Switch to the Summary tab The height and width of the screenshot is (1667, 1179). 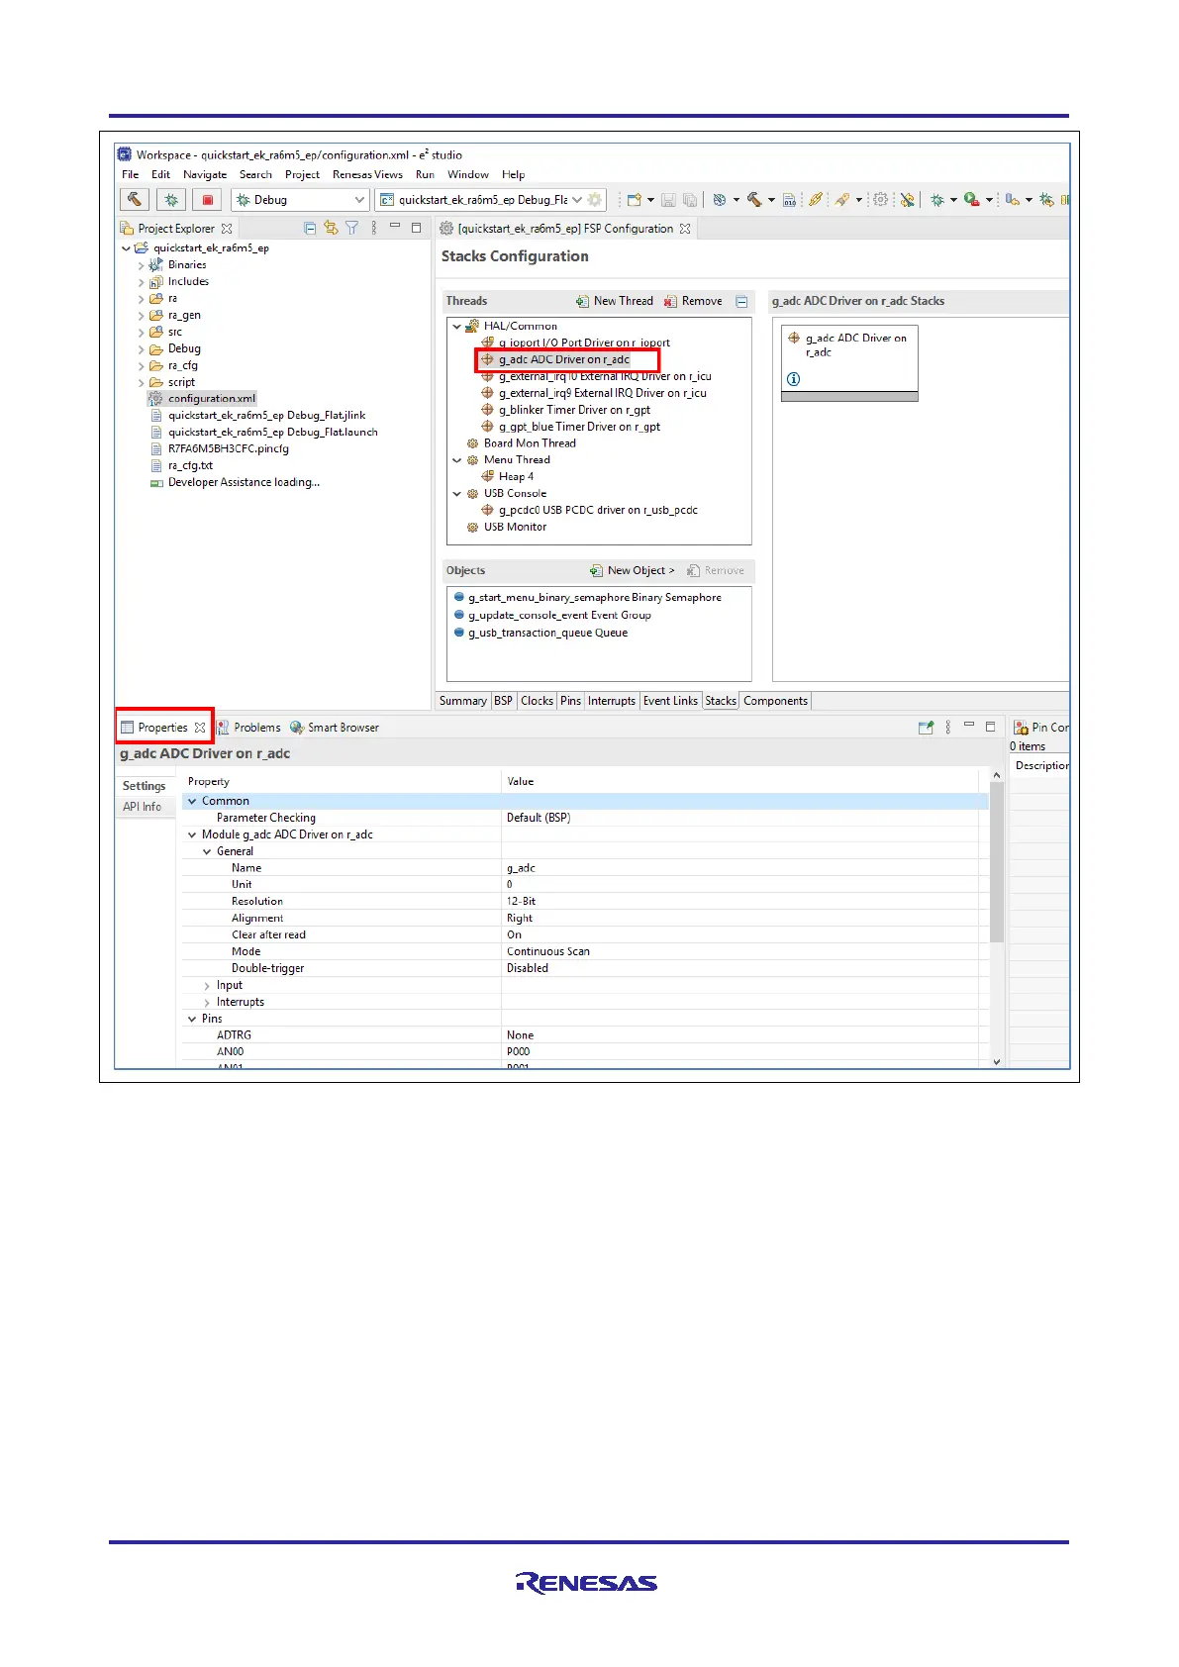(x=463, y=701)
